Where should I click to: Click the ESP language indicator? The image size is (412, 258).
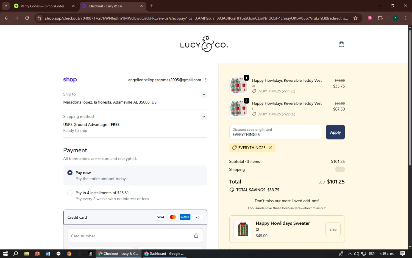click(372, 254)
